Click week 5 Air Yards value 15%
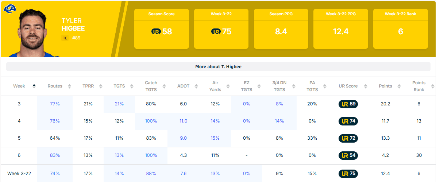The image size is (436, 182). click(x=215, y=138)
